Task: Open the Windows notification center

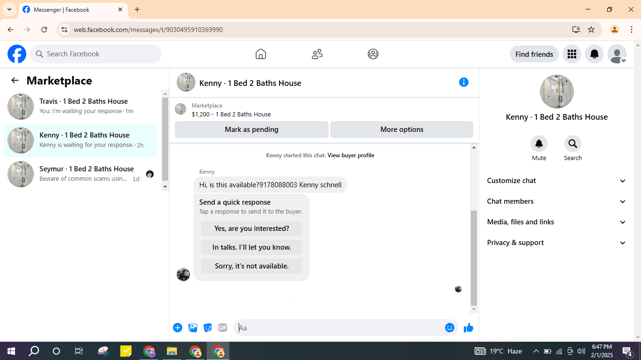Action: 627,351
